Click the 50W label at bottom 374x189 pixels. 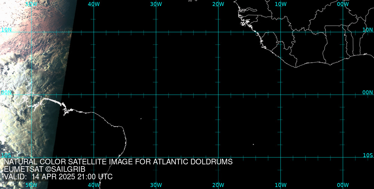pyautogui.click(x=31, y=185)
